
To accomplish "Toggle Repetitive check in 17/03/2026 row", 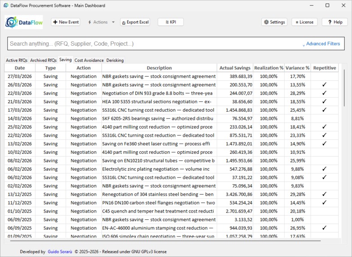I will 324,110.
